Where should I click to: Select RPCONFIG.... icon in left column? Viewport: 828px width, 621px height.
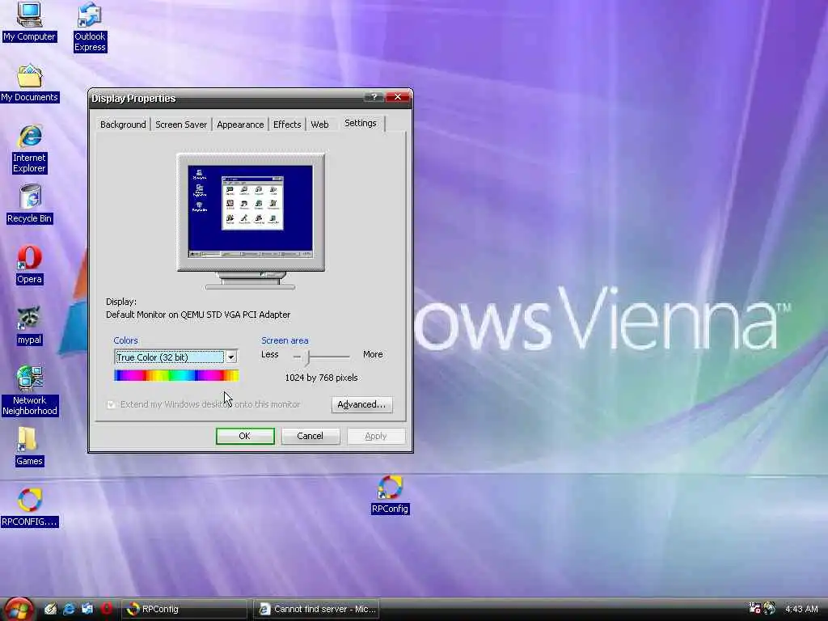[x=30, y=508]
